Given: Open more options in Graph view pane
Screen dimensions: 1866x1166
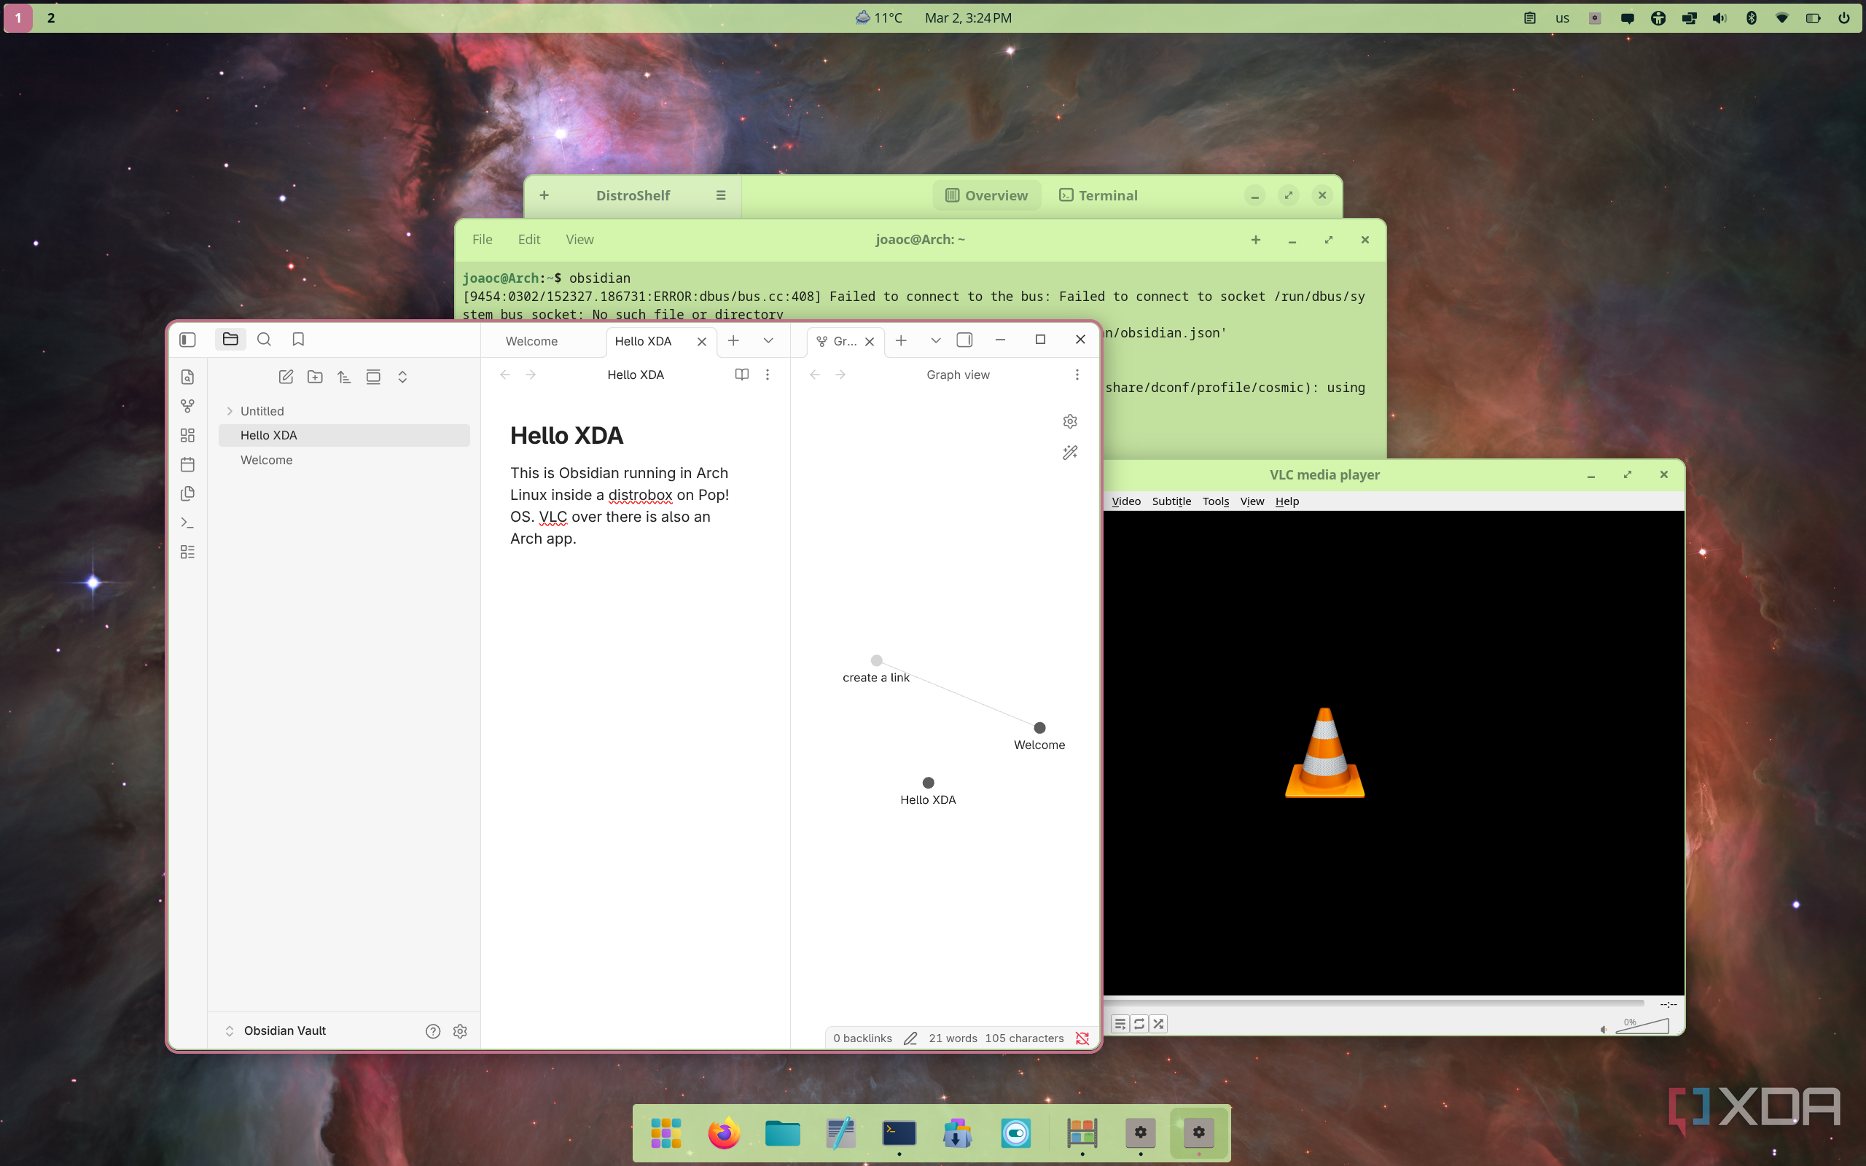Looking at the screenshot, I should [x=1077, y=375].
